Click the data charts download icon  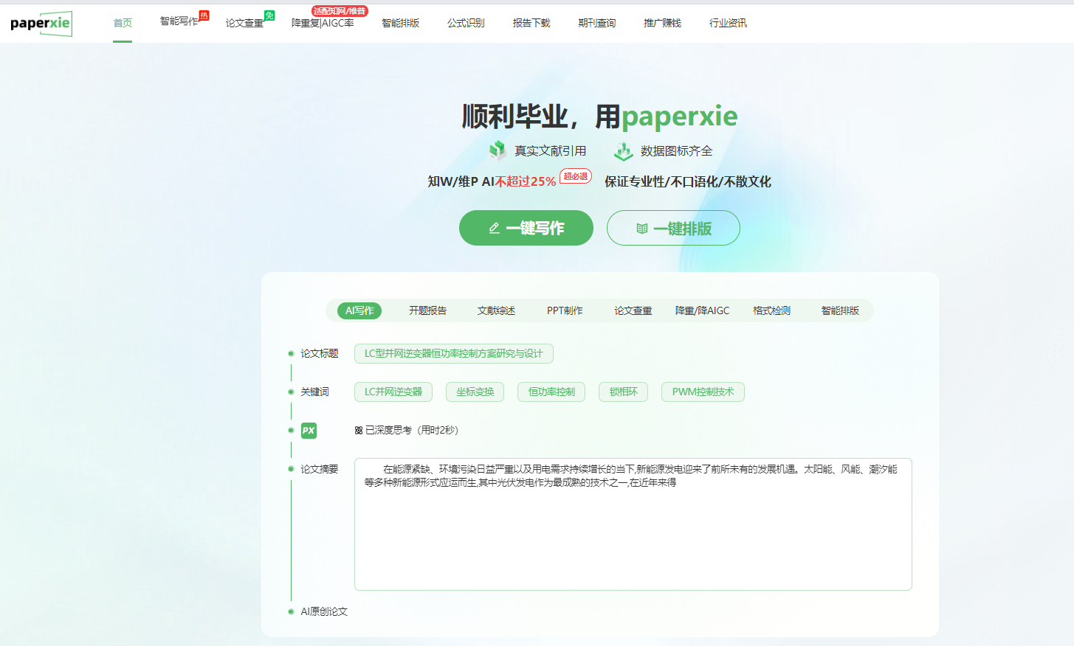coord(623,151)
